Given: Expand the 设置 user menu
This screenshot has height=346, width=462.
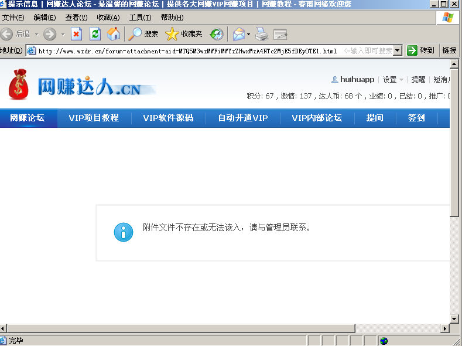Looking at the screenshot, I should point(393,80).
